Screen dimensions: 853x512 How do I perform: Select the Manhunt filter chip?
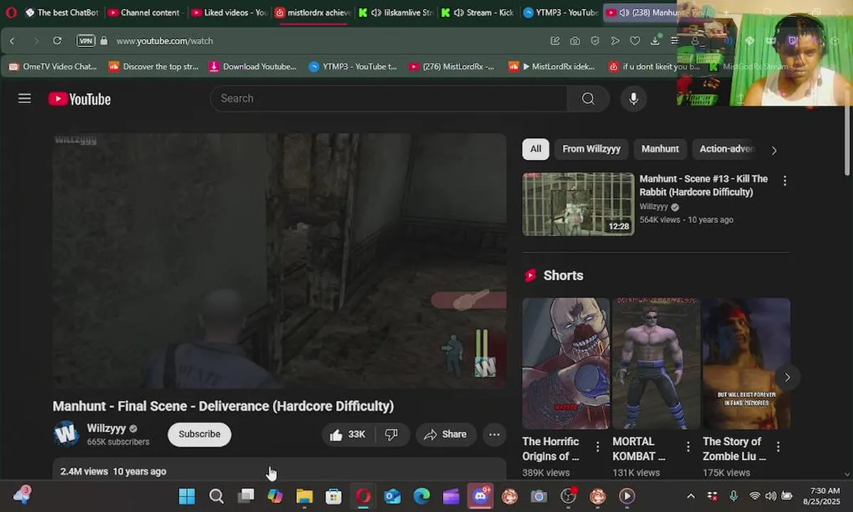(x=660, y=149)
